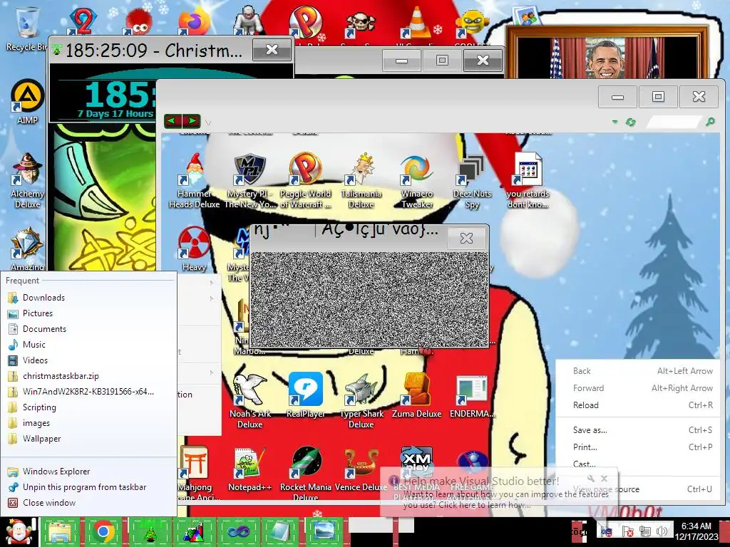Viewport: 730px width, 547px height.
Task: Select the XMPlay shortcut icon
Action: [x=416, y=462]
